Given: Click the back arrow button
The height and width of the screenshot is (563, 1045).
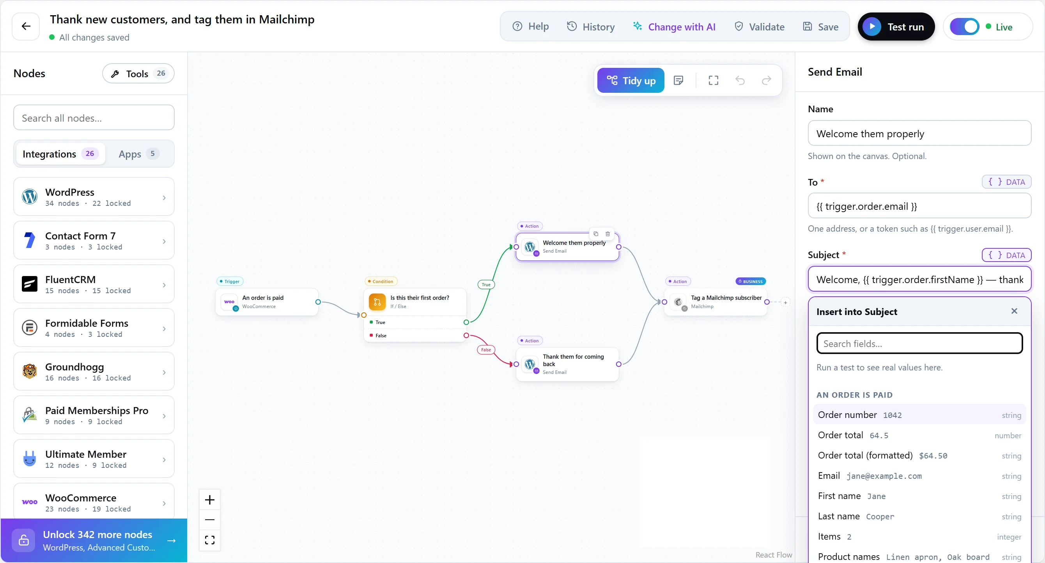Looking at the screenshot, I should 26,27.
